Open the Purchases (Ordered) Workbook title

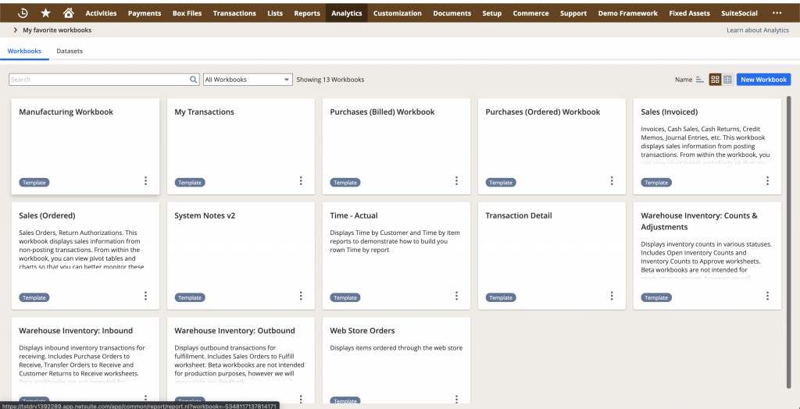point(543,112)
